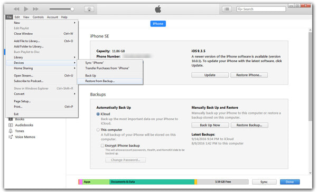317x192 pixels.
Task: Click the volume slider knob
Action: (72, 9)
